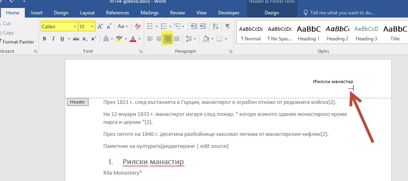Open the References ribbon tab
Screen dimensions: 408x181
point(117,13)
